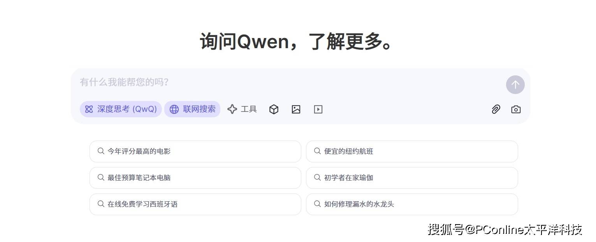Toggle 联网搜索 web search mode

coord(192,109)
